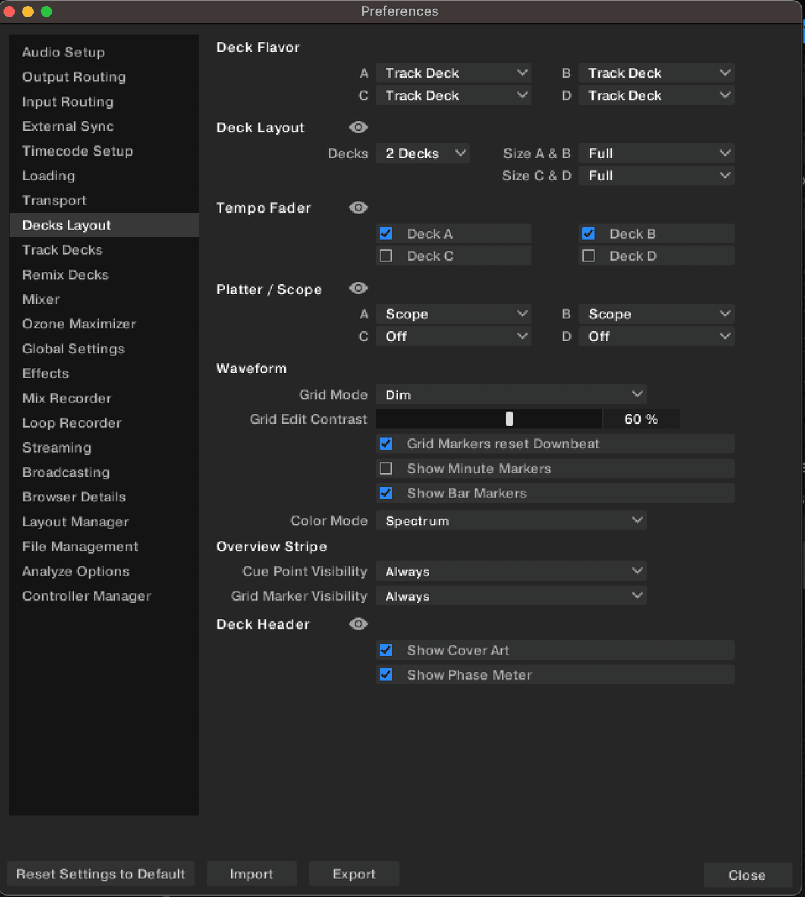Check the Show Minute Markers box

[386, 469]
